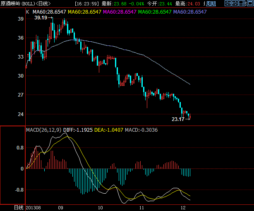Click the 日线 label at bottom left
254x211 pixels.
[19, 208]
